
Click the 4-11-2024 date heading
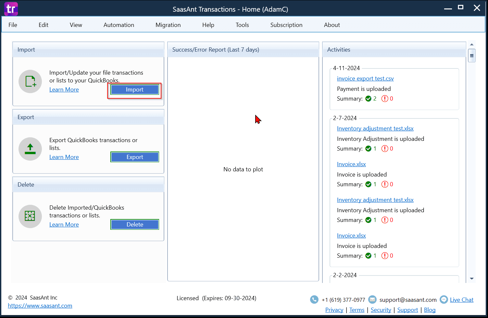click(346, 68)
